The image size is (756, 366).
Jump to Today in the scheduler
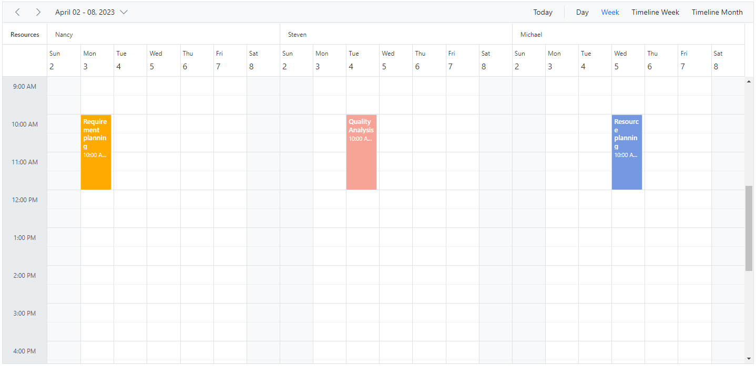pos(543,12)
